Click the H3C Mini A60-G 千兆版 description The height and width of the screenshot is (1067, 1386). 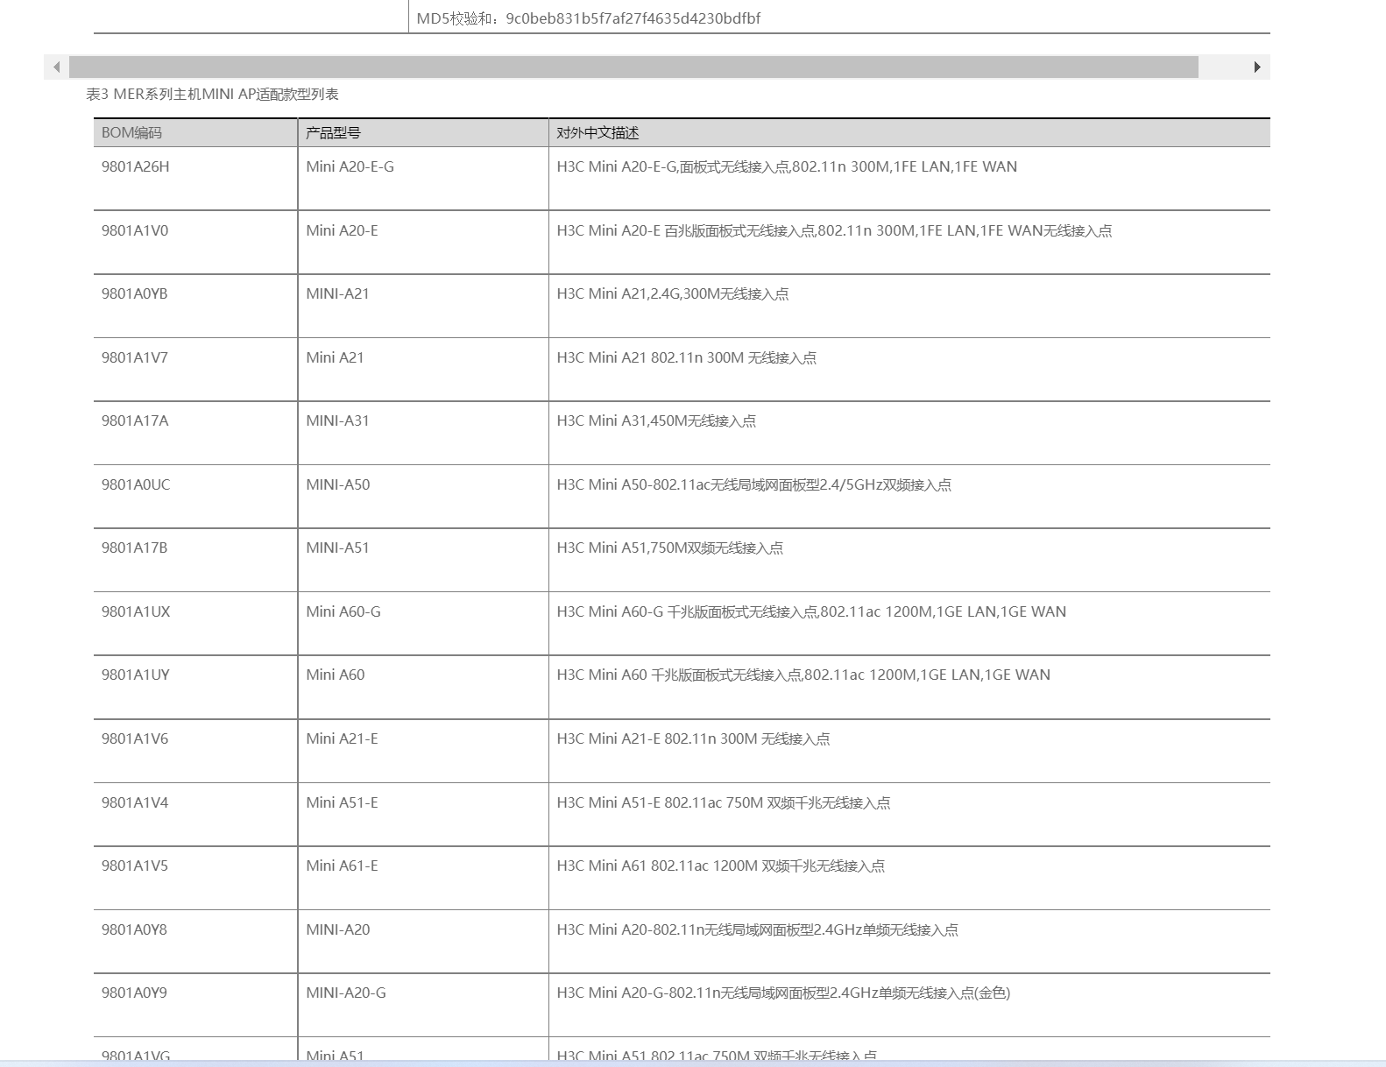coord(811,611)
